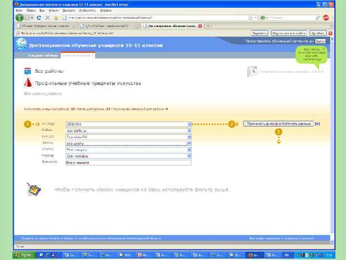
Task: Open the Вид menu
Action: click(x=42, y=11)
